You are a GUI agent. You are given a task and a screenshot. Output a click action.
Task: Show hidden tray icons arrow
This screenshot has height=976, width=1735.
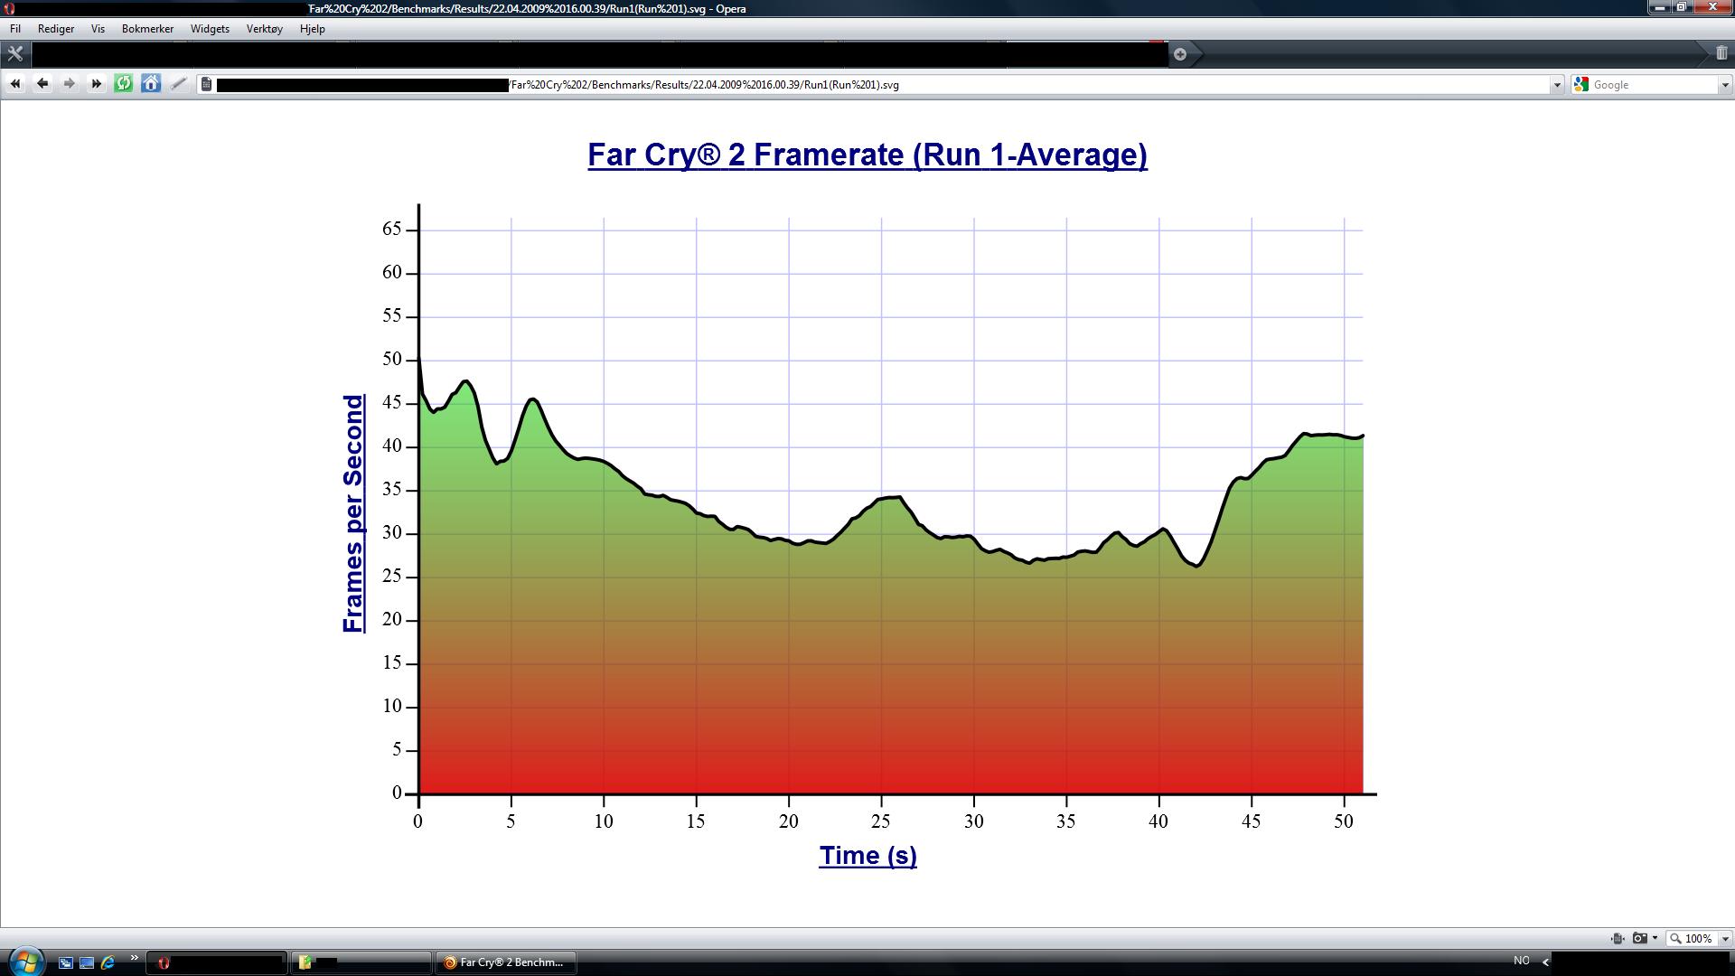point(1545,962)
